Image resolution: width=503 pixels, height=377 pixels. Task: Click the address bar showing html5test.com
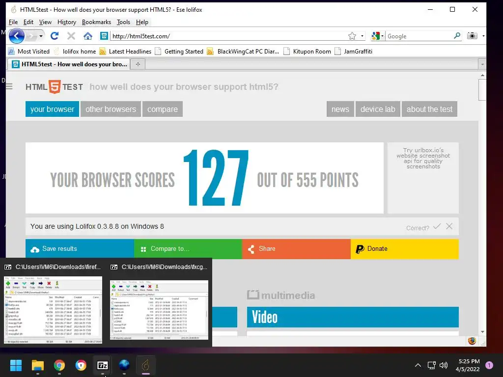pos(228,36)
